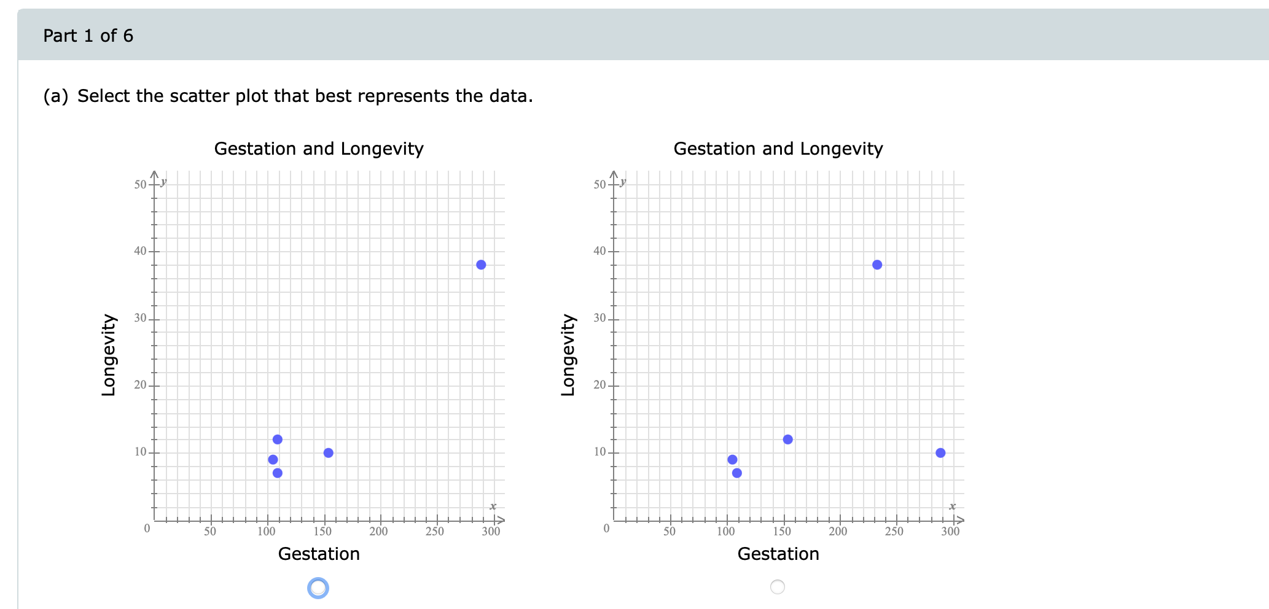Click the right plot title Gestation and Longevity
Screen dimensions: 1269x609
778,149
